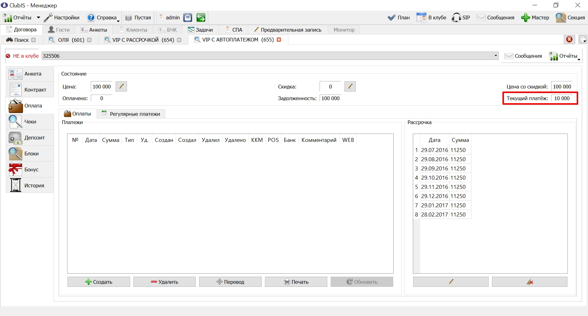Click the Создать payment button
This screenshot has width=588, height=316.
click(99, 282)
